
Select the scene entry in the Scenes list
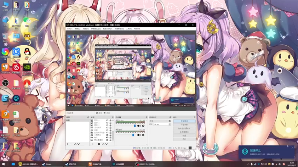tap(77, 120)
